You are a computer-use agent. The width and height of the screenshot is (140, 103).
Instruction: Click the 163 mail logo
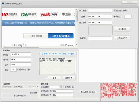[x=9, y=15]
